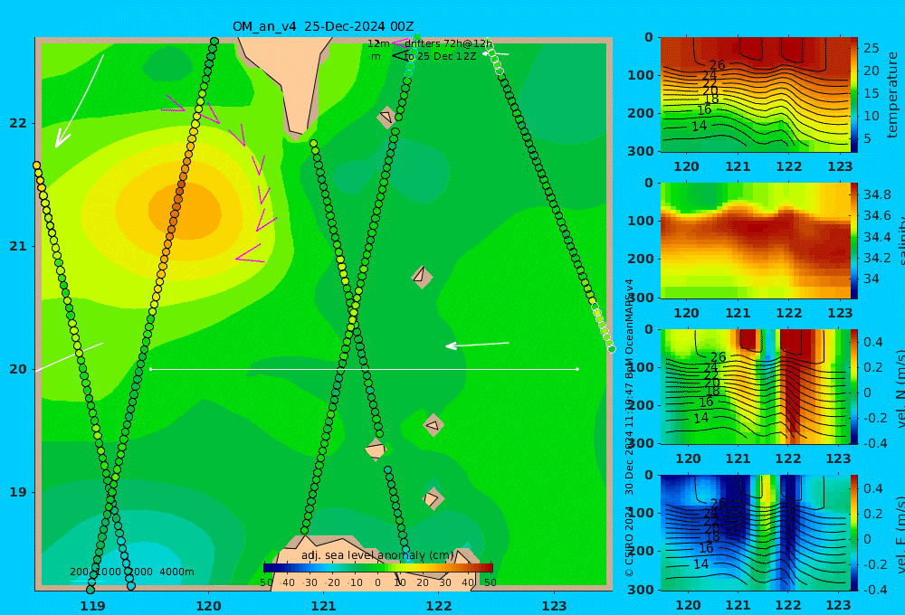Click the island diamond near 22°N

click(386, 117)
